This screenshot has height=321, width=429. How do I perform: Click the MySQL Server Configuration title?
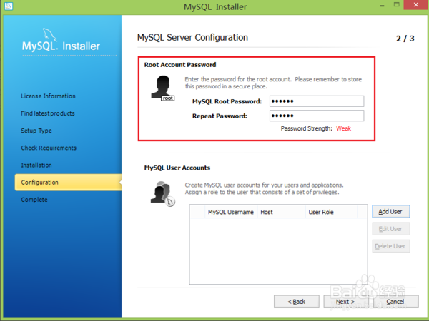192,37
